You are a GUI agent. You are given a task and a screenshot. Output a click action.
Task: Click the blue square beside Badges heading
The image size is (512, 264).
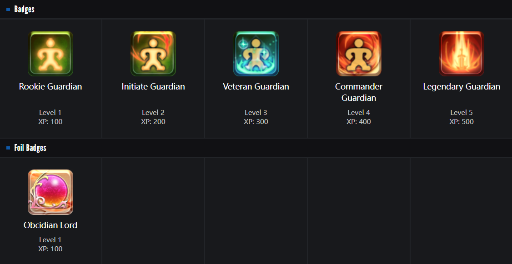click(x=8, y=10)
